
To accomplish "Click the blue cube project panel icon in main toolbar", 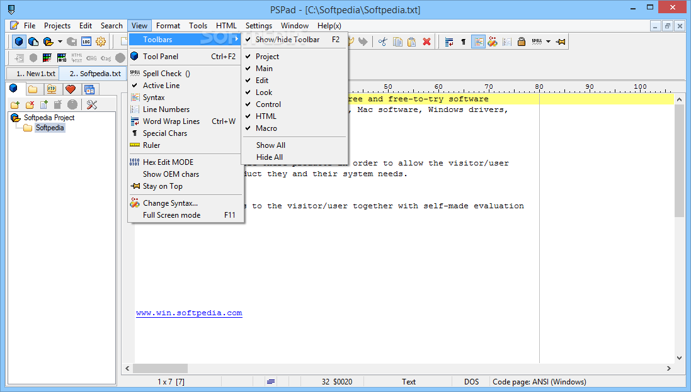I will coord(19,42).
